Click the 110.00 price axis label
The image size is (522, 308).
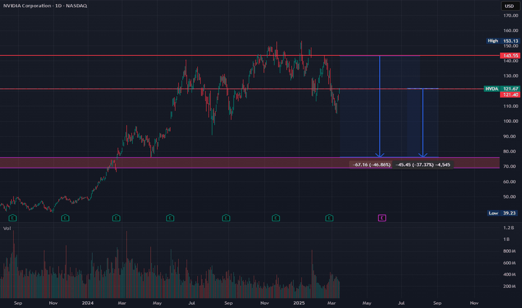click(511, 106)
